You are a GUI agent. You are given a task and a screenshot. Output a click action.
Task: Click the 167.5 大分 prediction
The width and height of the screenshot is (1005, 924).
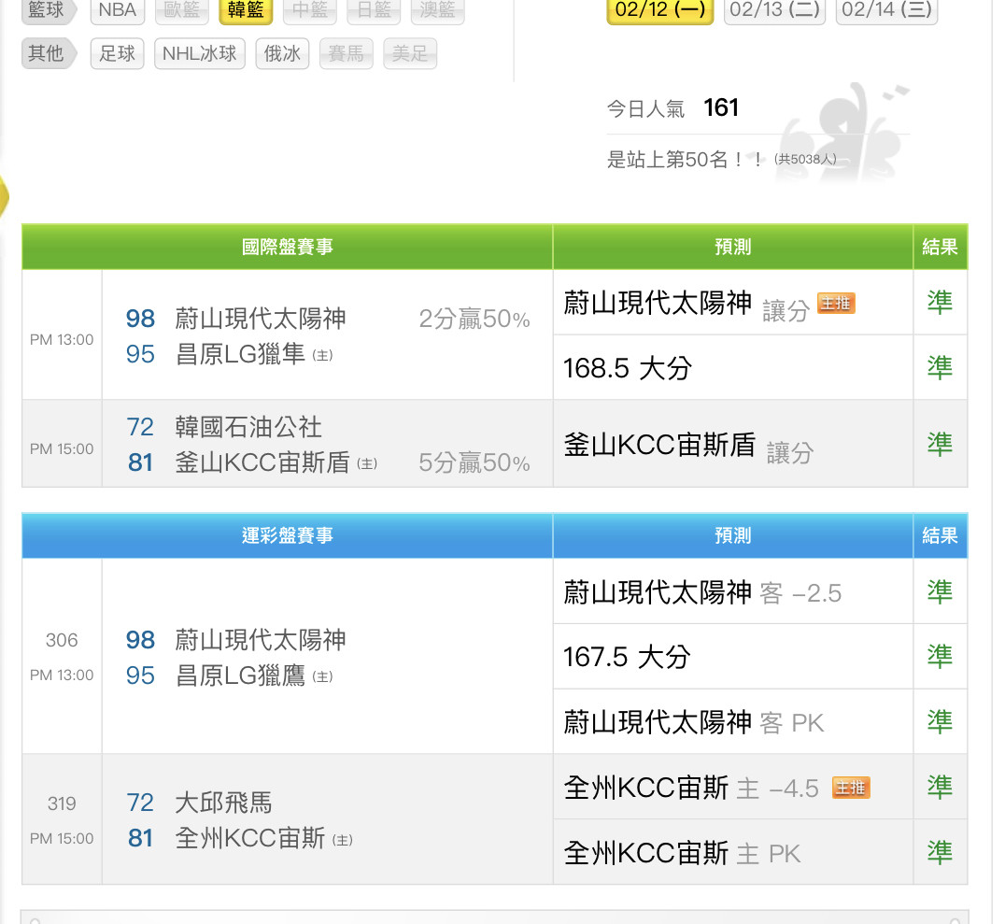click(627, 657)
